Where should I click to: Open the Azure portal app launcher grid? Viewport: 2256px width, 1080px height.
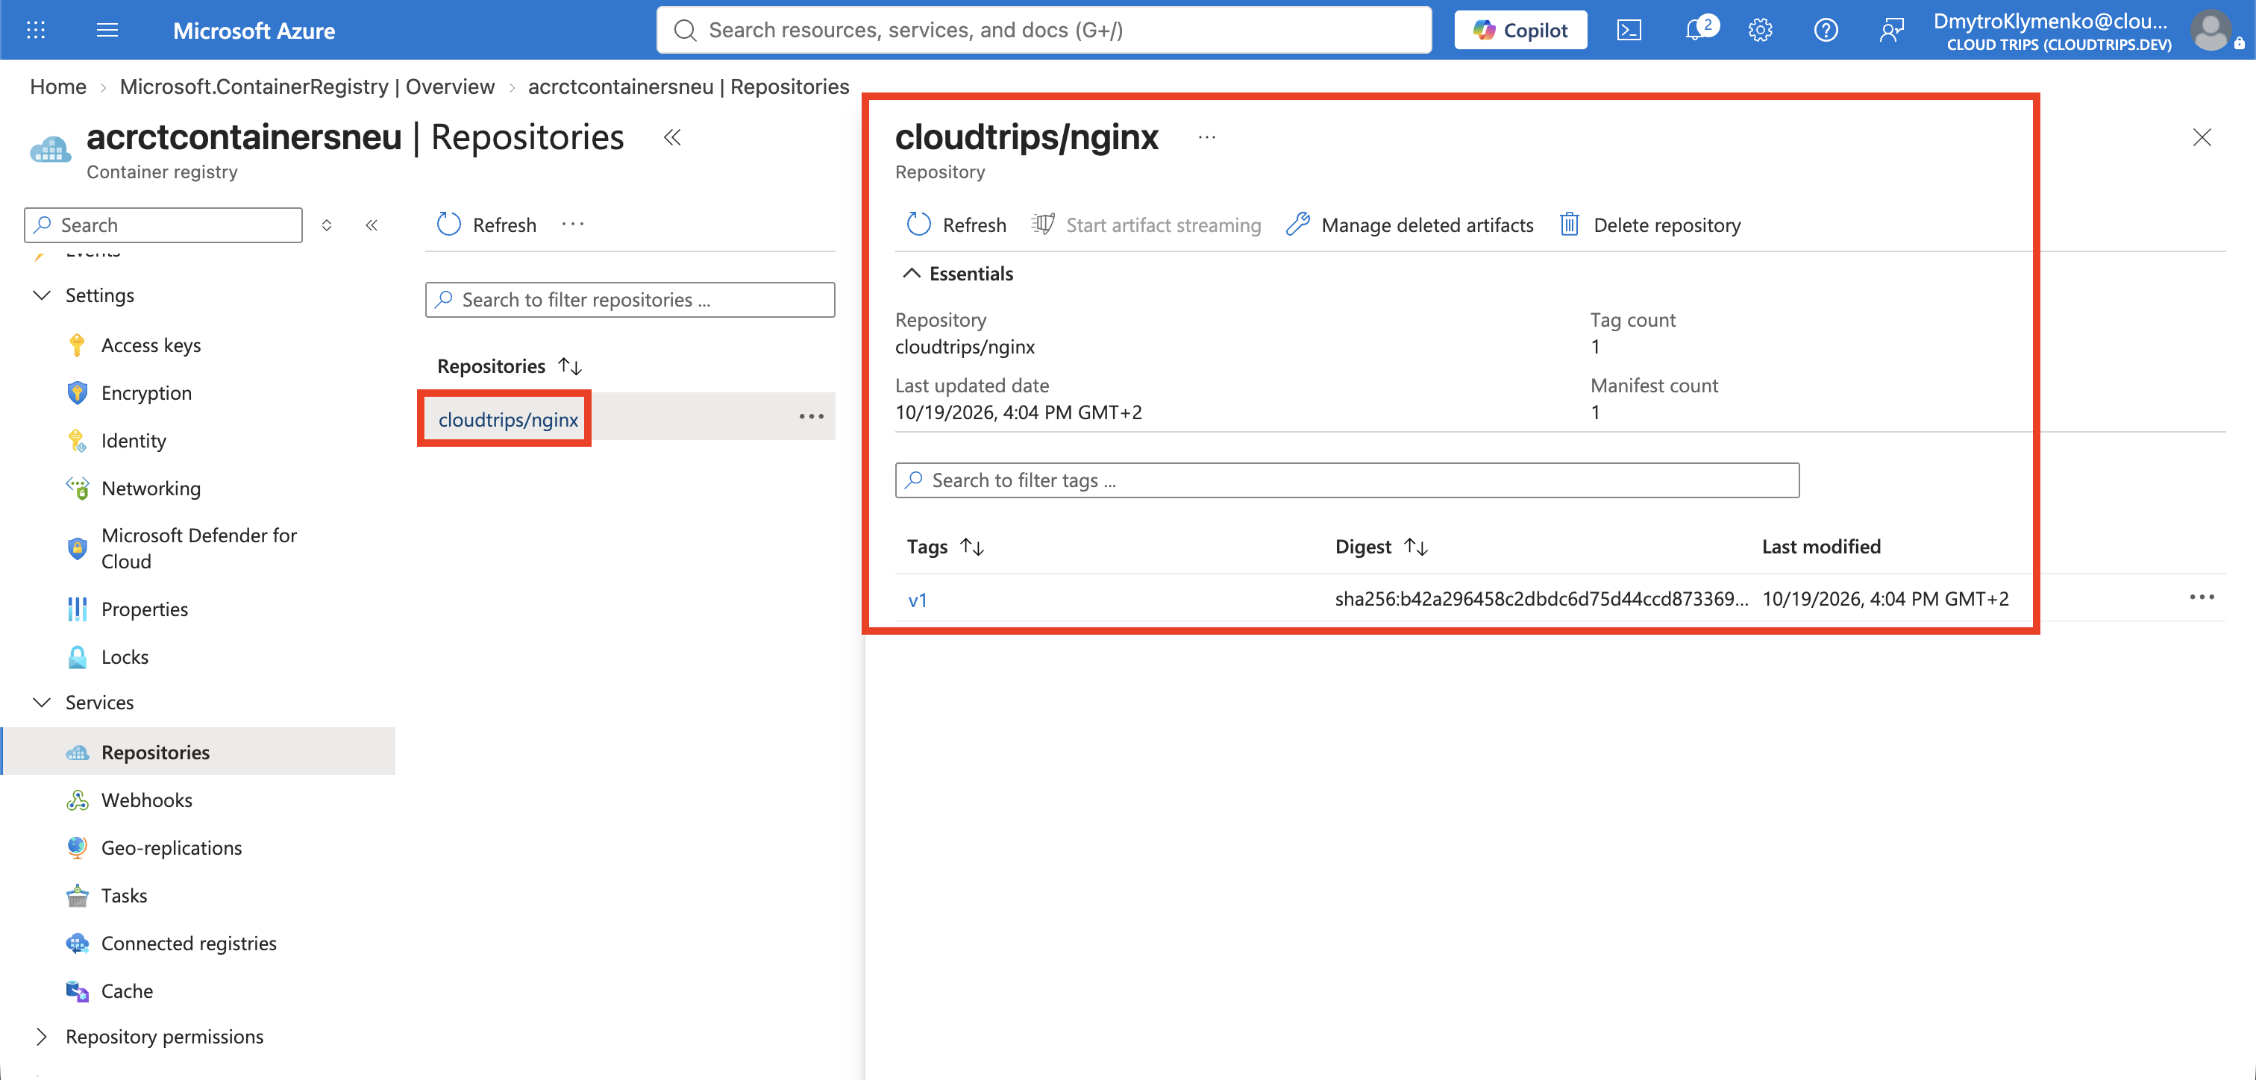(x=36, y=30)
